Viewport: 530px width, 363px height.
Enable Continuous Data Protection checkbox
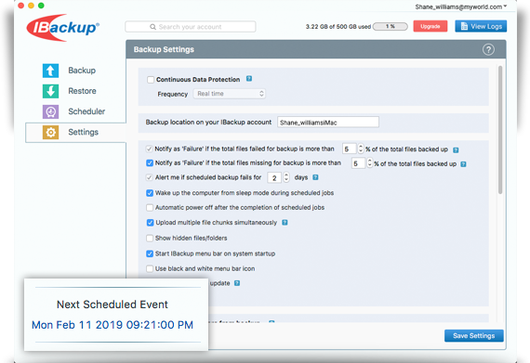point(151,80)
